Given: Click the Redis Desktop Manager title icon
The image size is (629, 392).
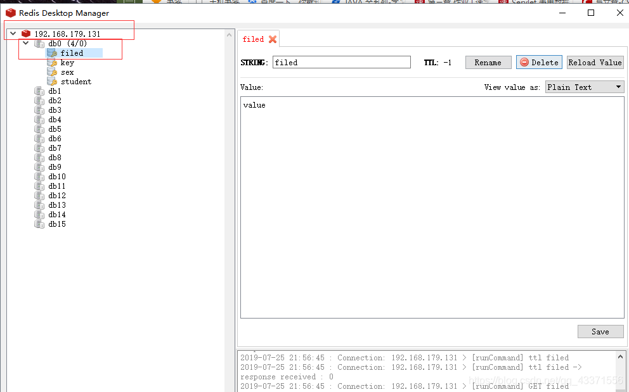Looking at the screenshot, I should click(11, 13).
